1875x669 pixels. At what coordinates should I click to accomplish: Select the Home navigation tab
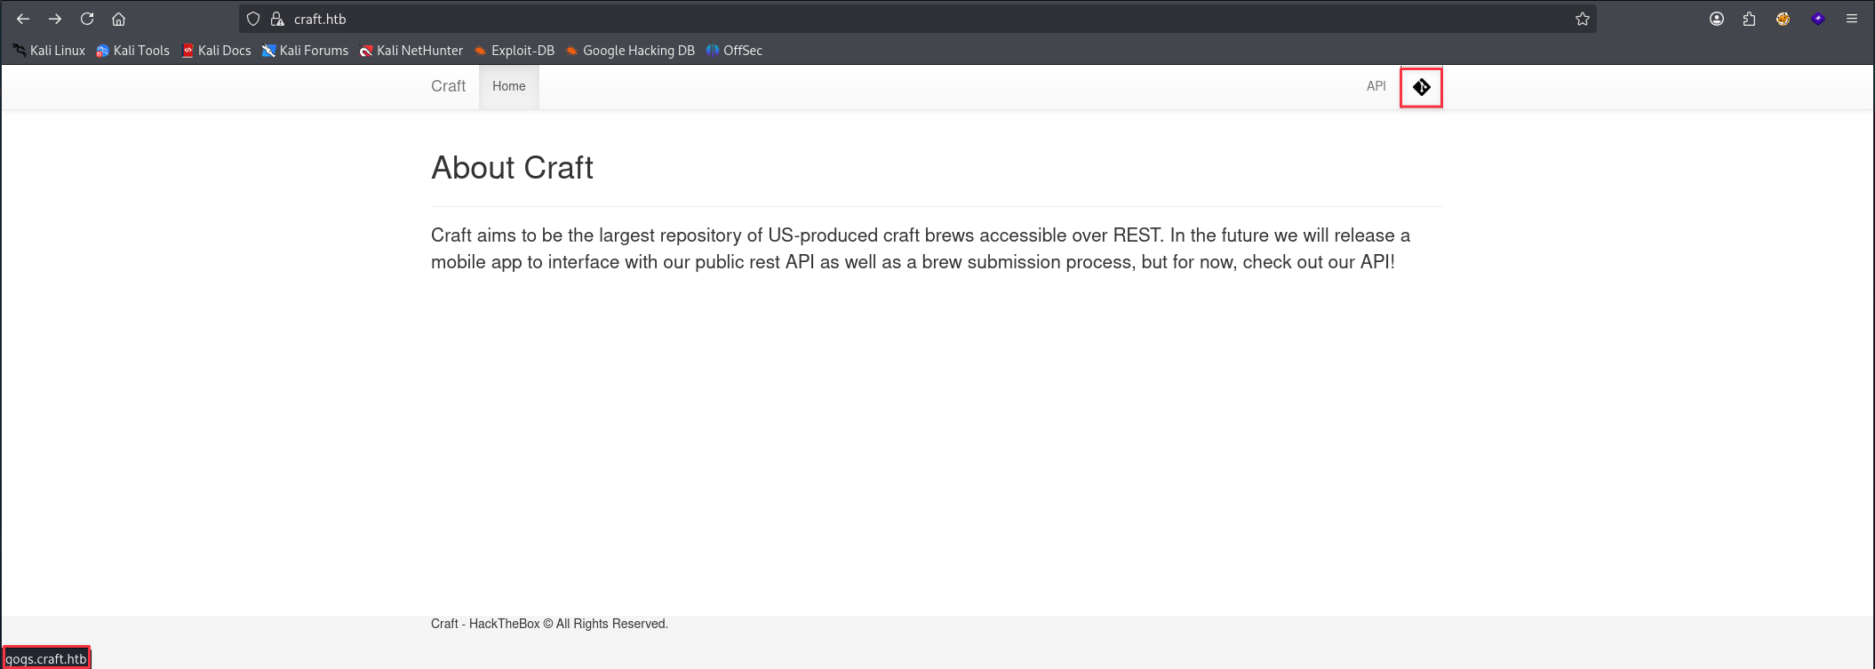click(x=509, y=86)
